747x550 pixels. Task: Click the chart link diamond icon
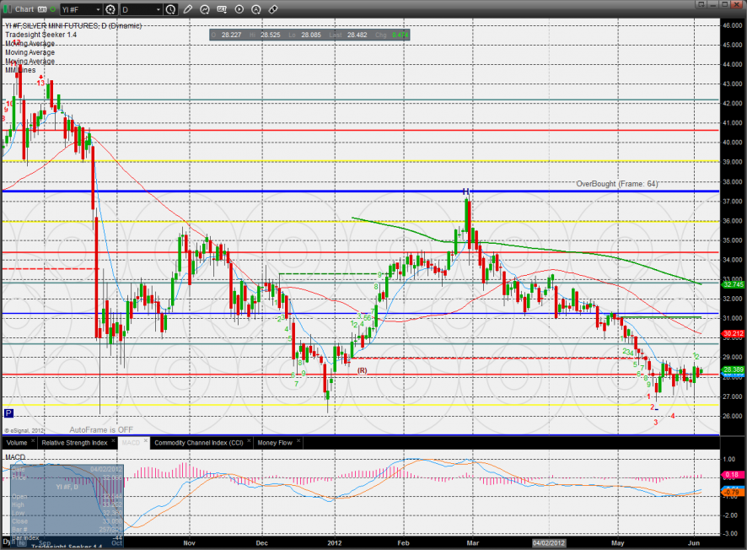[273, 9]
